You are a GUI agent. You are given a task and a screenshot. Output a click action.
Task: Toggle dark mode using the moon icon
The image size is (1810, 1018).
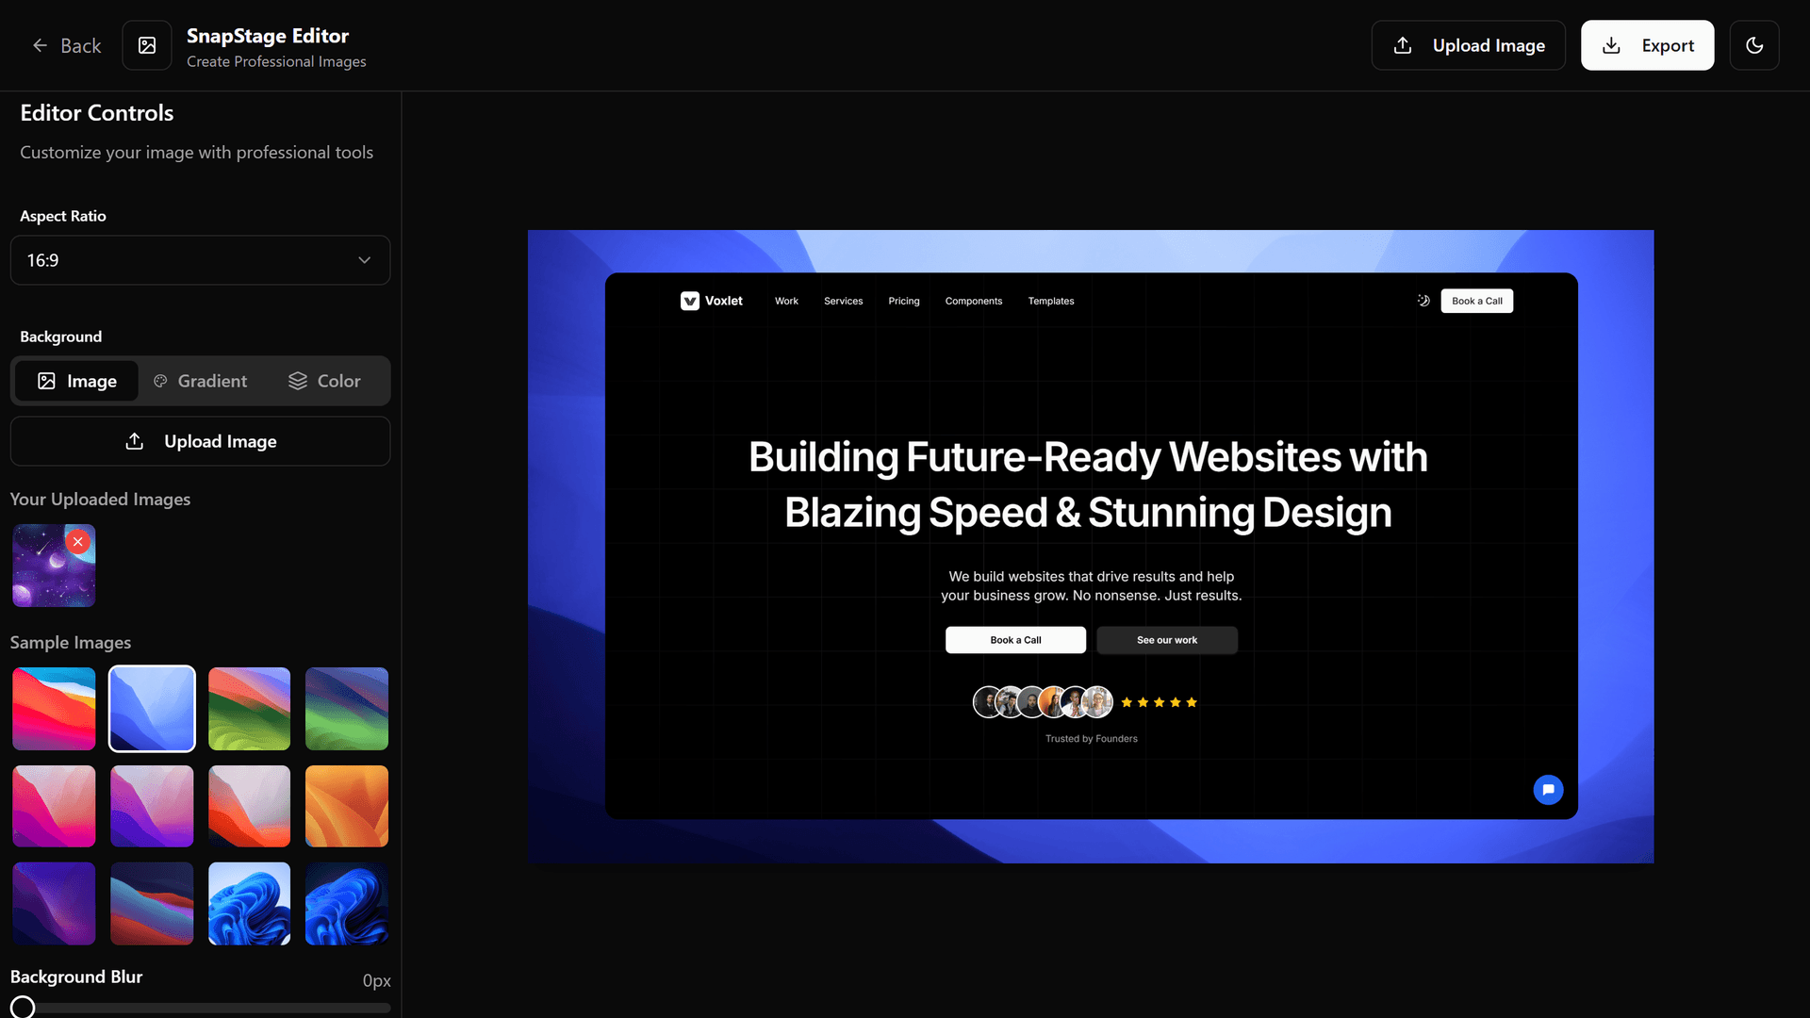pos(1754,45)
